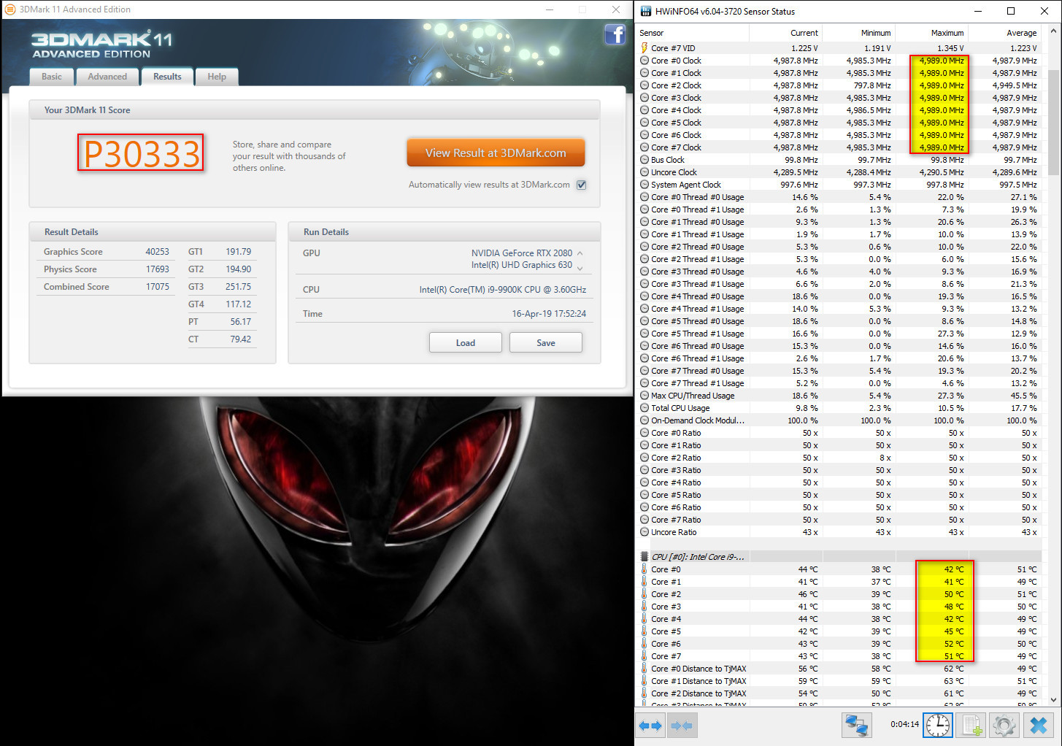Viewport: 1062px width, 746px height.
Task: Click the Average column header
Action: (x=1004, y=33)
